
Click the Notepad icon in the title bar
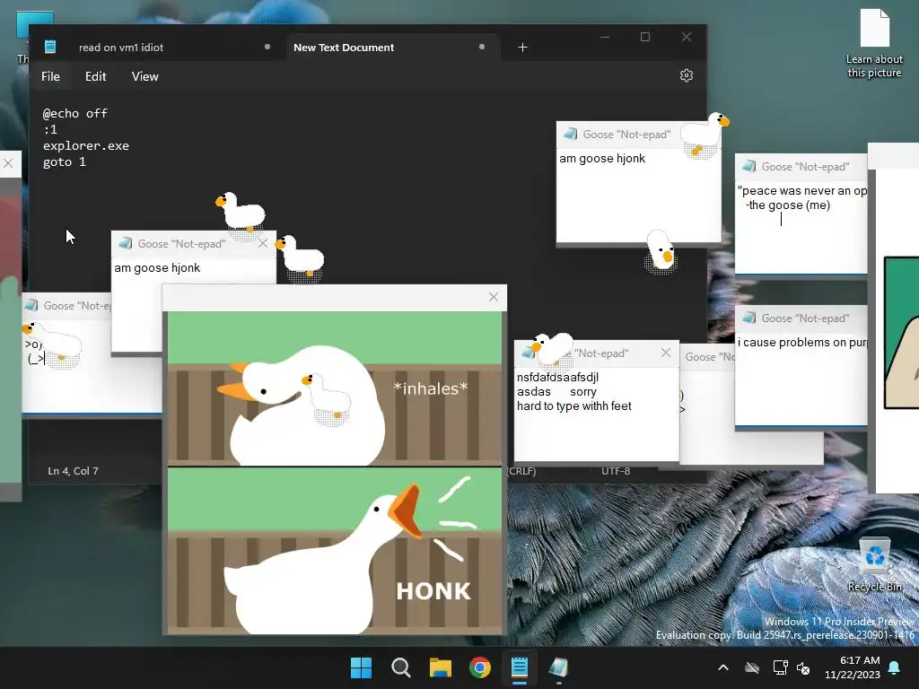(x=50, y=47)
